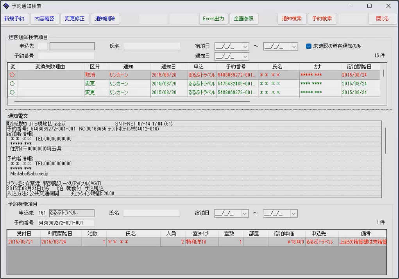Click the red 予約検索 button
Viewport: 399px width, 279px height.
pos(322,19)
